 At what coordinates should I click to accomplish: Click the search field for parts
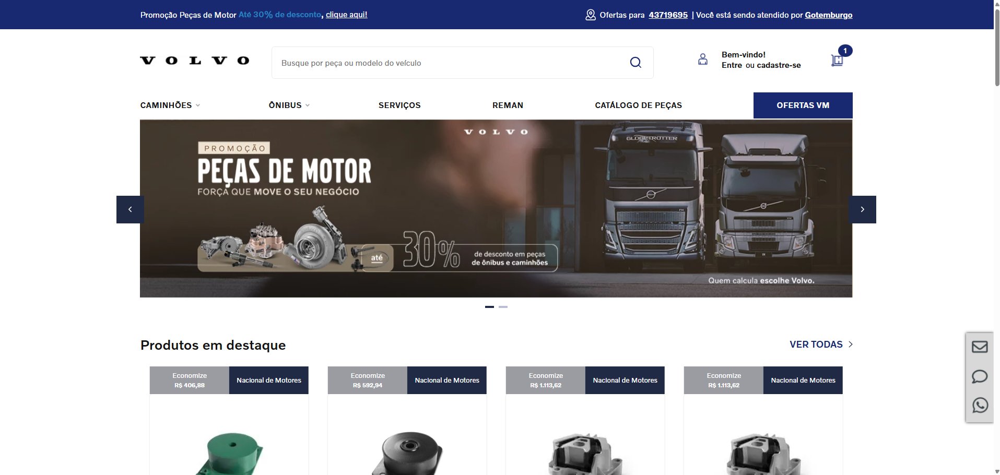[x=462, y=63]
